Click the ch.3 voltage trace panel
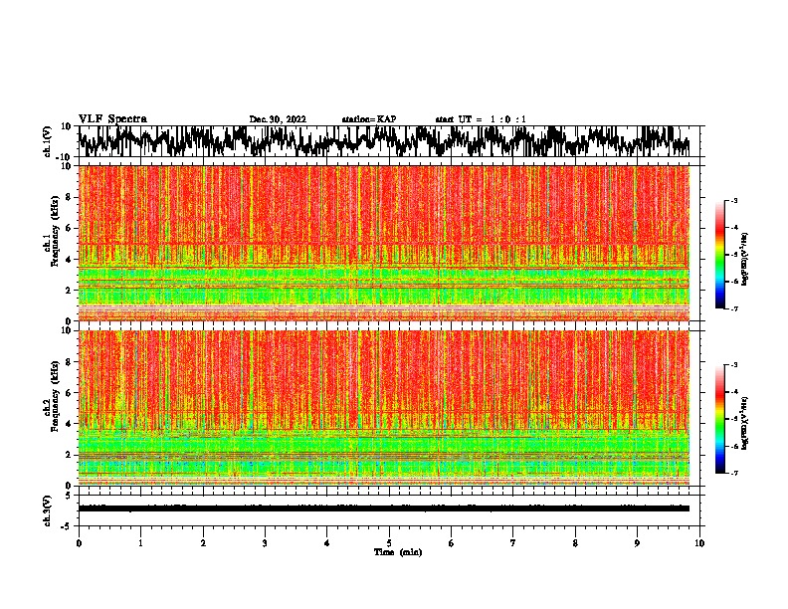This screenshot has width=788, height=609. click(x=389, y=510)
